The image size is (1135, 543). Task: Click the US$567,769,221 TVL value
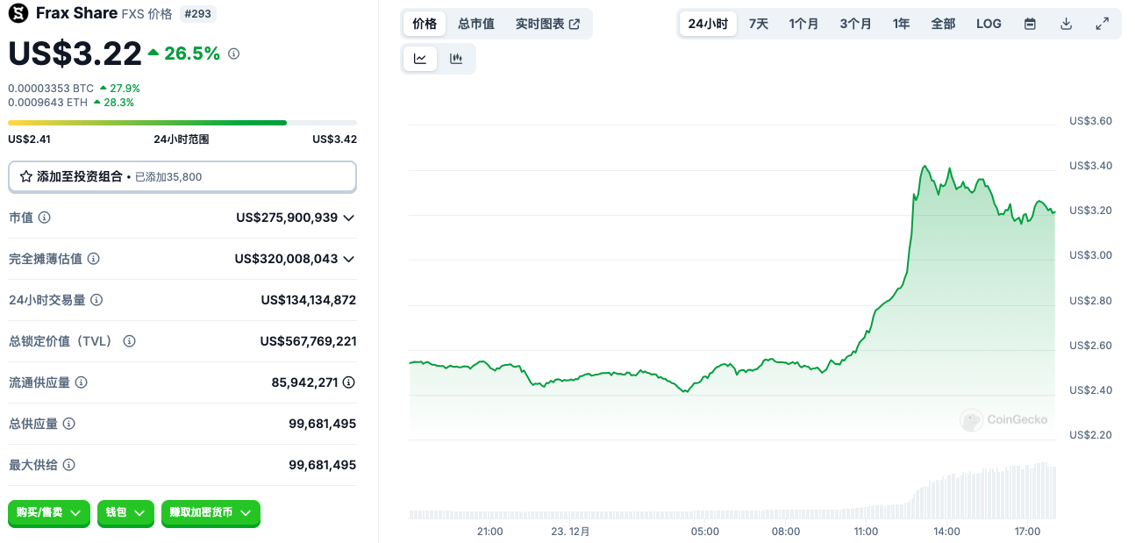point(309,341)
